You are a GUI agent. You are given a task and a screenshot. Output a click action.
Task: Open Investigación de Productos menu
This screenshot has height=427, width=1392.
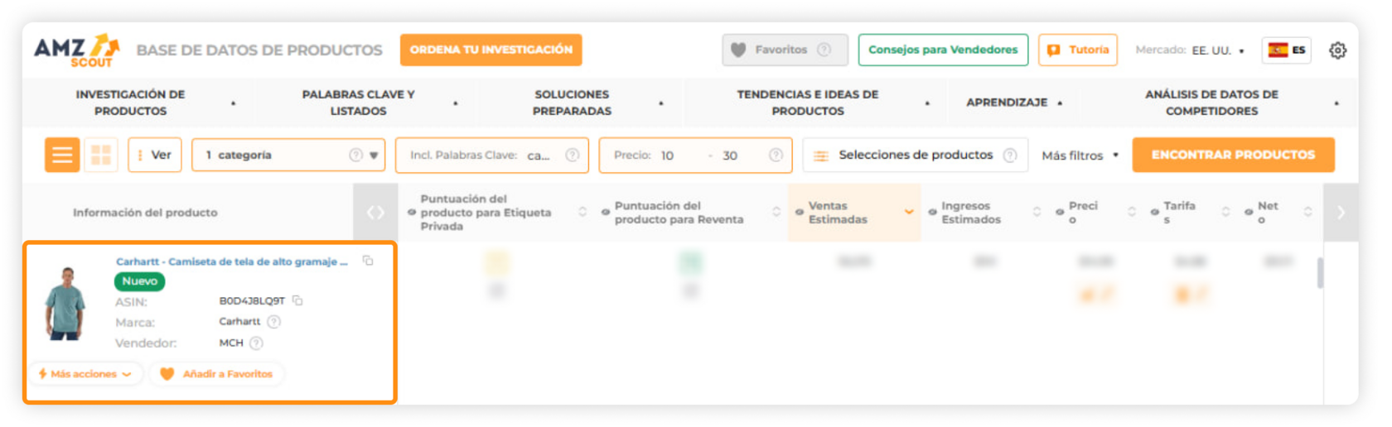click(x=131, y=103)
